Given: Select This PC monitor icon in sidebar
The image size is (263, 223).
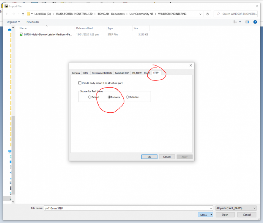Looking at the screenshot, I should click(x=10, y=151).
